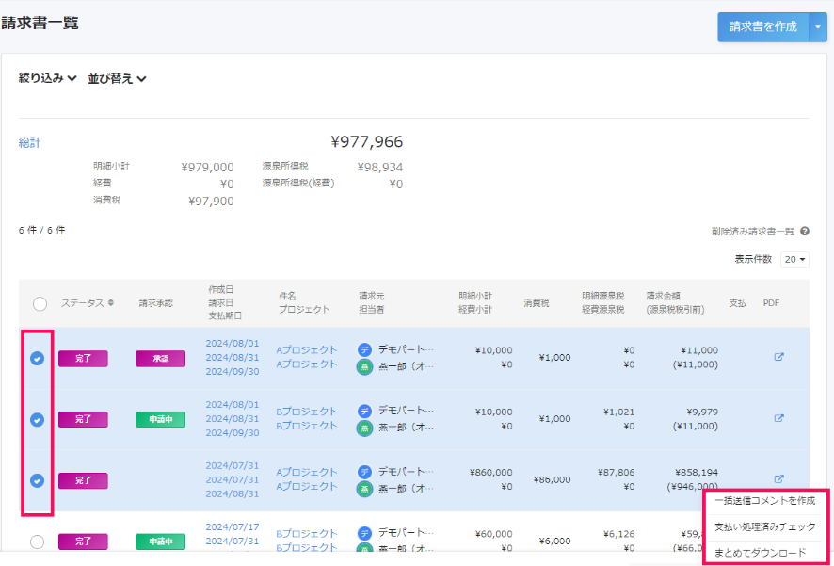Expand the 絞り込み filter panel
This screenshot has width=834, height=566.
48,79
